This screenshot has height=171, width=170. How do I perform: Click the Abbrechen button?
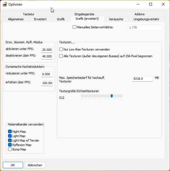[x=35, y=165]
